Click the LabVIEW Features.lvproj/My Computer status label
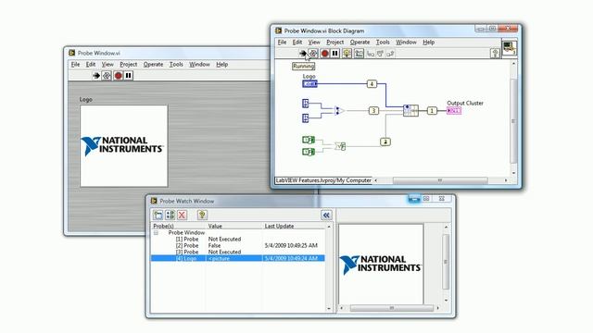This screenshot has height=333, width=593. pyautogui.click(x=323, y=180)
